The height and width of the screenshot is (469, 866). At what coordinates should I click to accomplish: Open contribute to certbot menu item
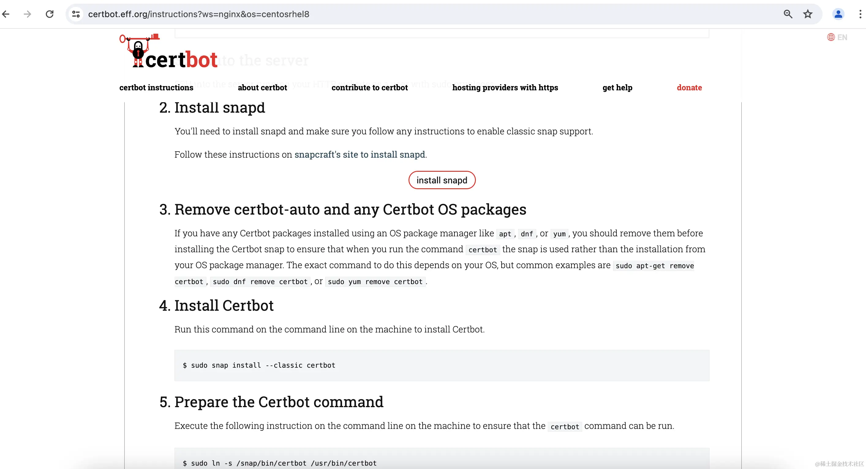tap(370, 88)
